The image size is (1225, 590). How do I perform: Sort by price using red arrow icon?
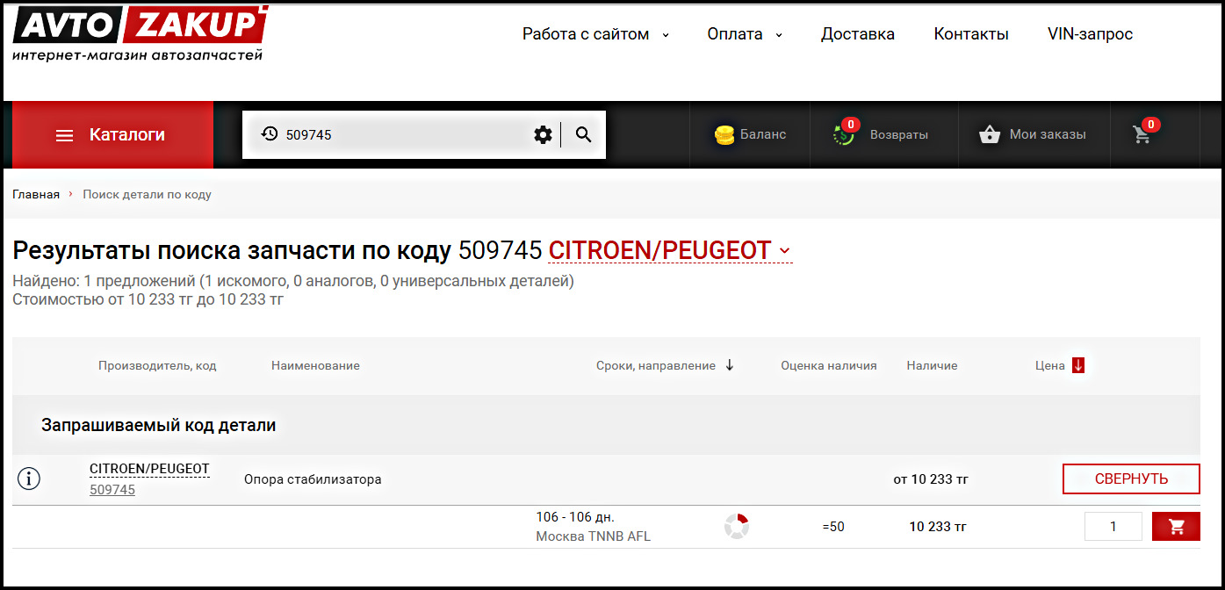click(1078, 365)
